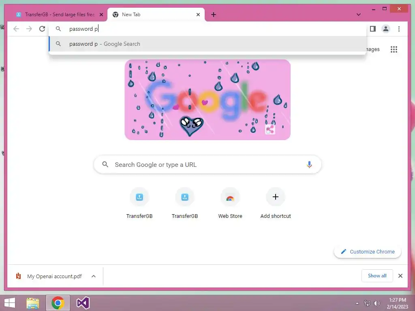Open the volume speaker tray icon
415x311 pixels.
(x=377, y=303)
